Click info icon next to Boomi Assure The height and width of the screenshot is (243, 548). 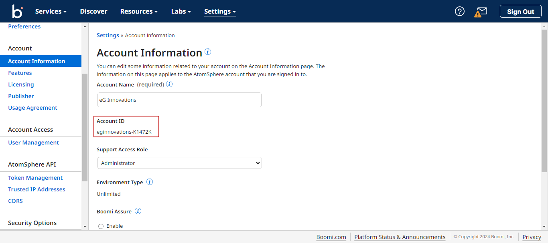(x=138, y=211)
